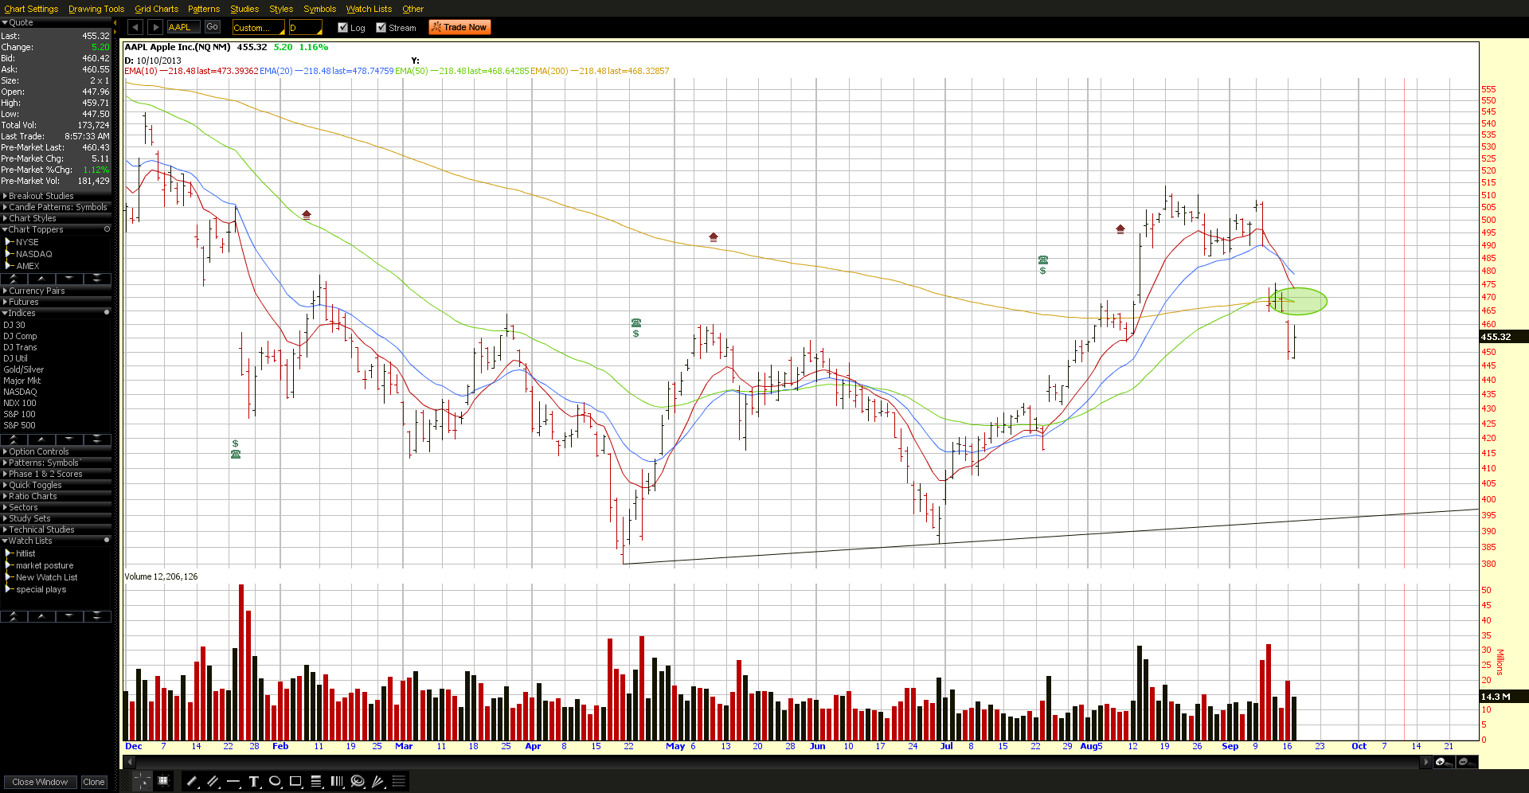Viewport: 1529px width, 793px height.
Task: Toggle the Log scale checkbox
Action: click(x=342, y=27)
